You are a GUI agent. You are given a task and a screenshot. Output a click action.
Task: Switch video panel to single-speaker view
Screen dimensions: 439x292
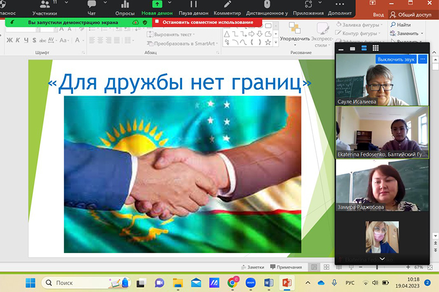click(x=352, y=49)
